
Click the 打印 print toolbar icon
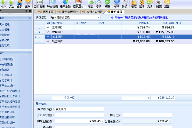99,3
